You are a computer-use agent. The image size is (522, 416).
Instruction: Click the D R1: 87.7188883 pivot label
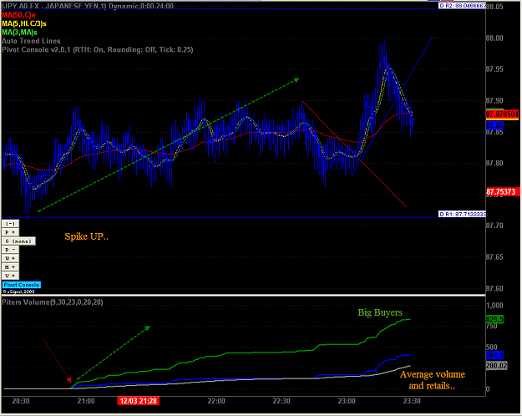(462, 214)
